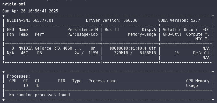The height and width of the screenshot is (103, 217).
Task: Click bus id 00000000:01:00.0
Action: tap(128, 48)
